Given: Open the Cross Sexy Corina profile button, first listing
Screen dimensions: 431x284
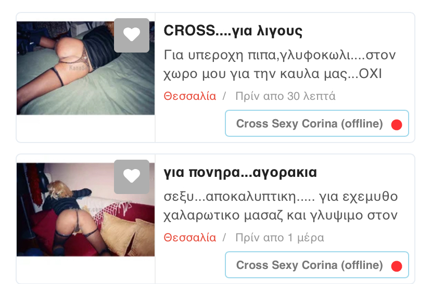Looking at the screenshot, I should coord(317,123).
